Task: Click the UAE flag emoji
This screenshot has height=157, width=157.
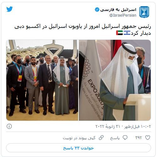Action: [x=119, y=33]
